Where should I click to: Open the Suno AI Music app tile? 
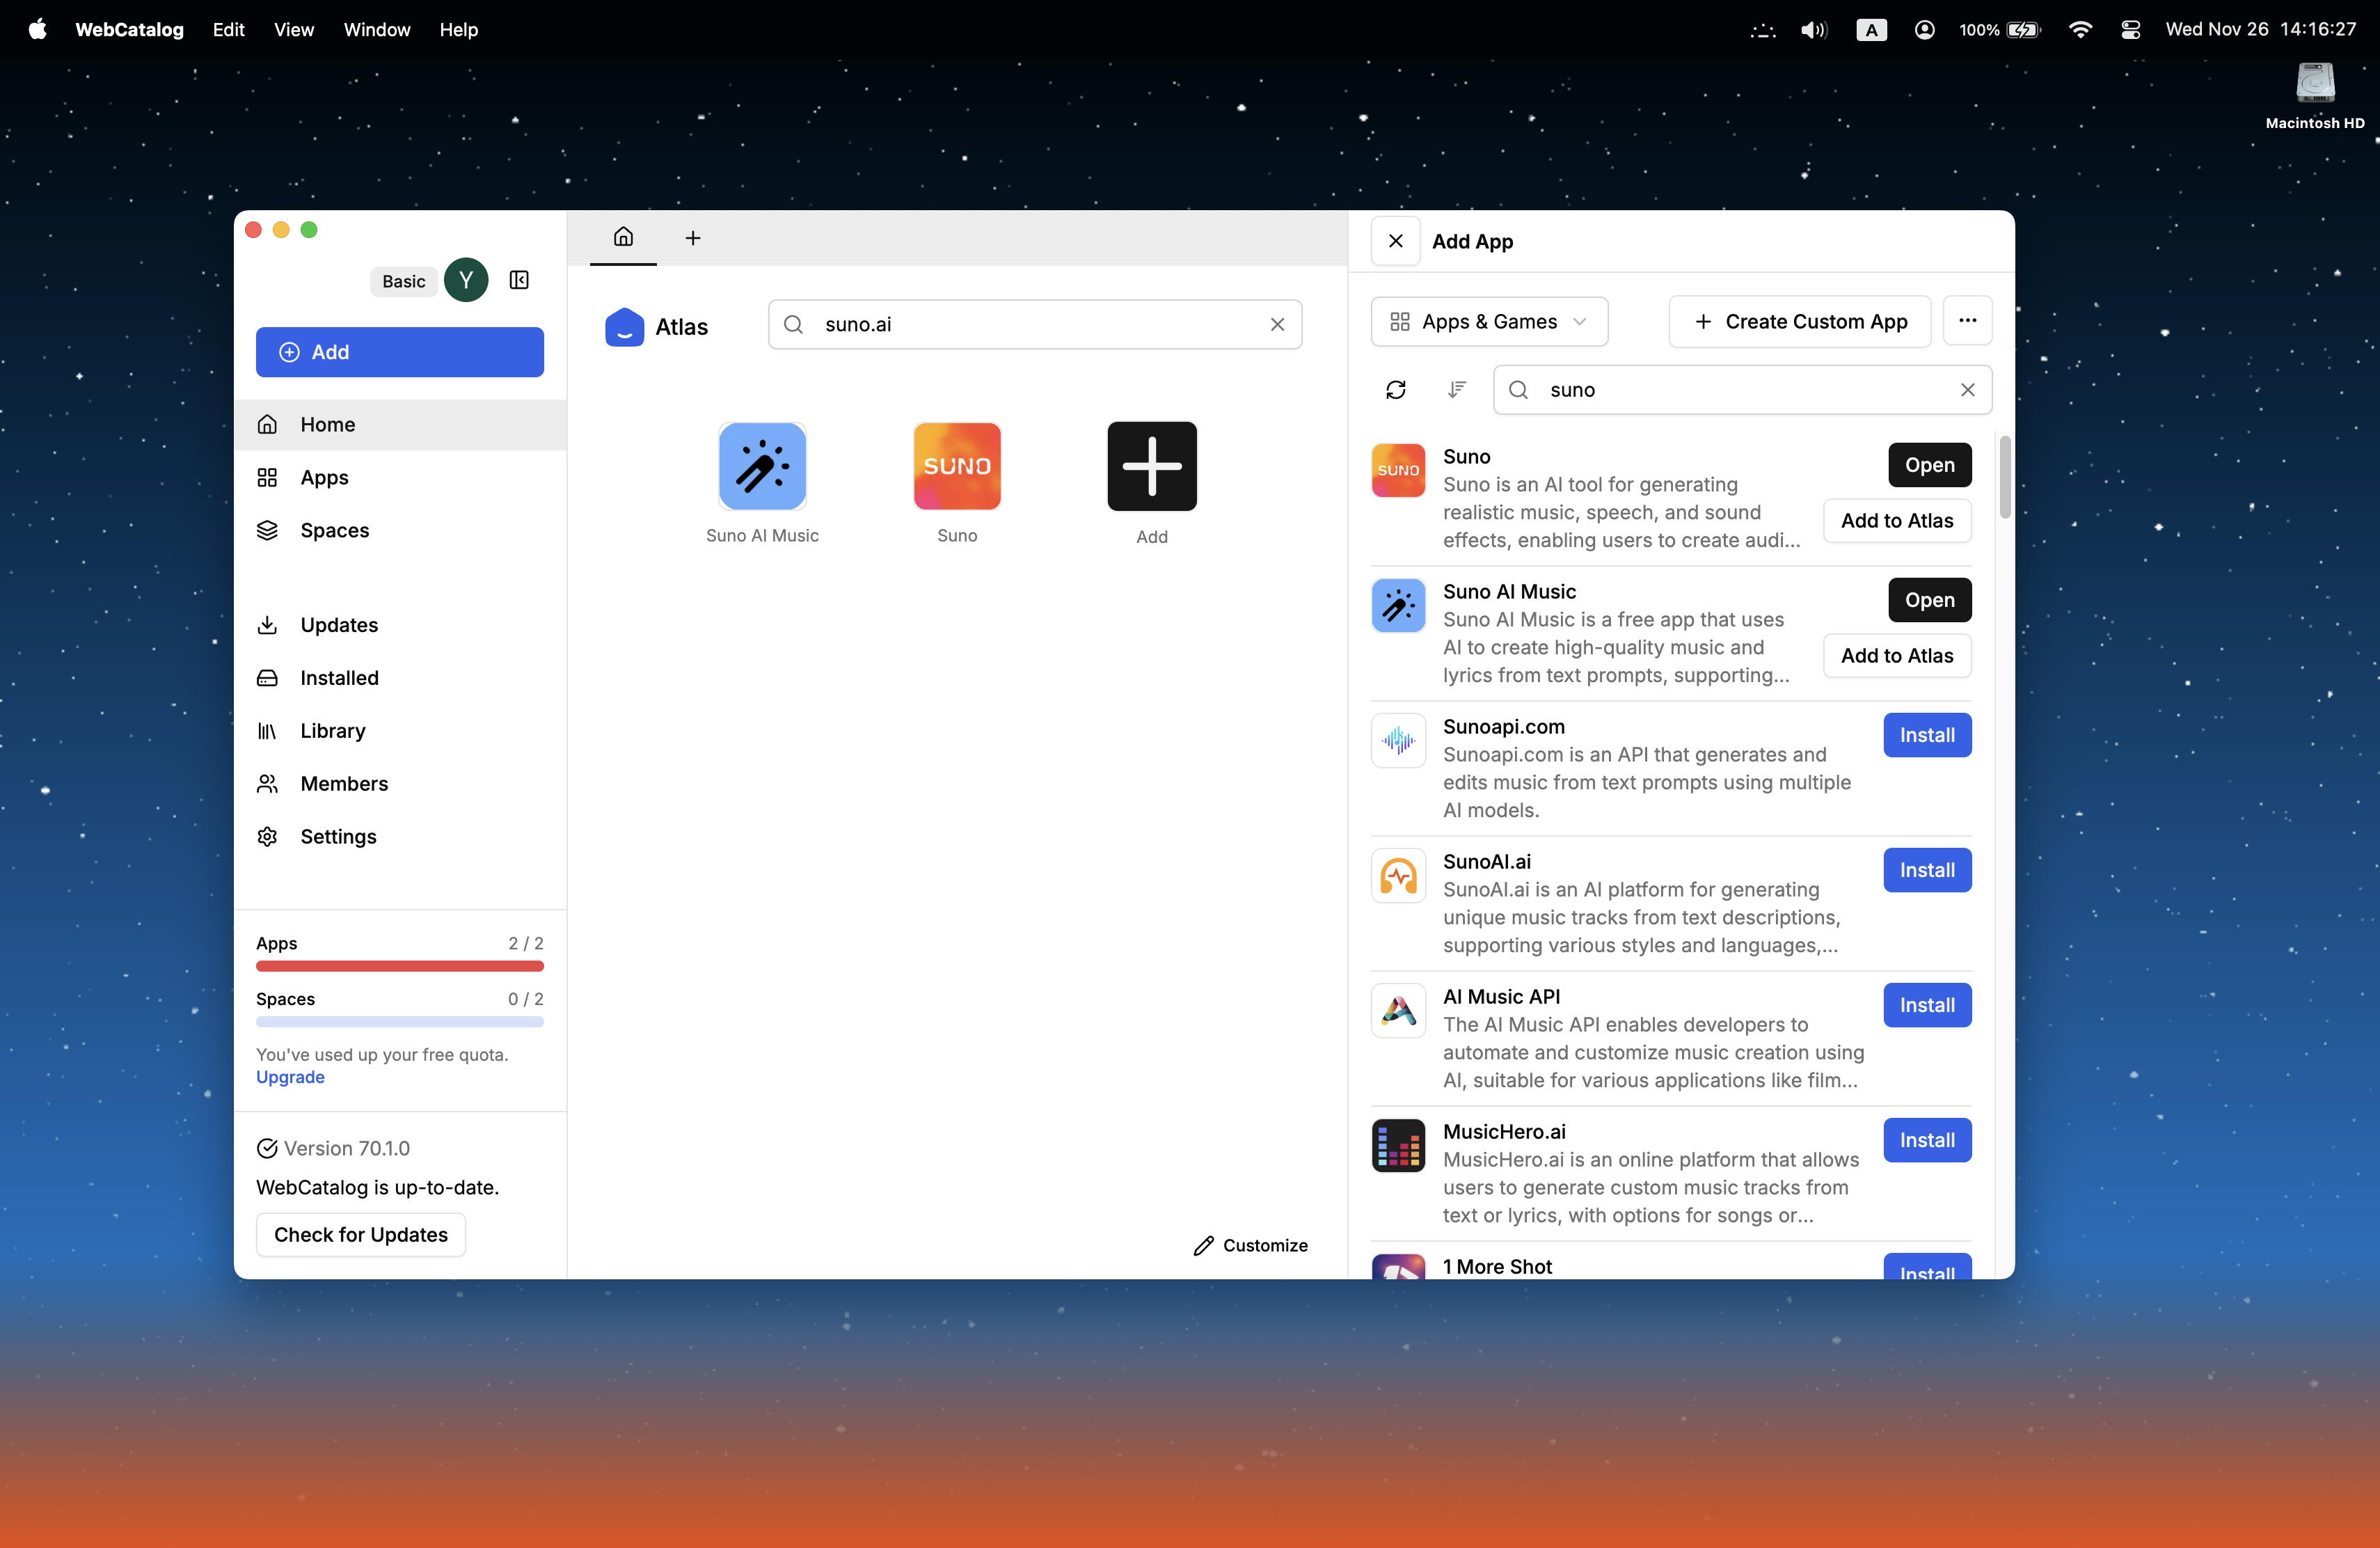click(x=762, y=467)
